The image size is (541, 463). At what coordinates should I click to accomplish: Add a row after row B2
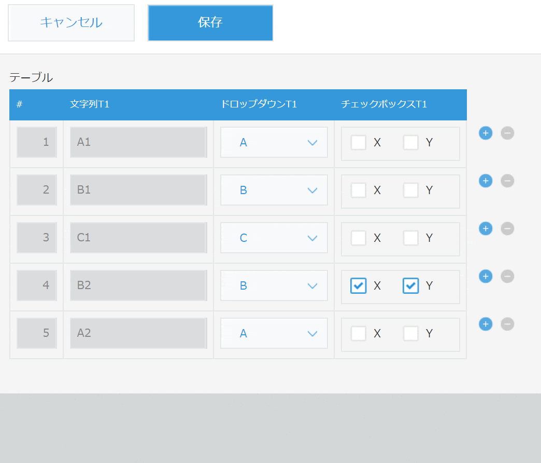(486, 276)
